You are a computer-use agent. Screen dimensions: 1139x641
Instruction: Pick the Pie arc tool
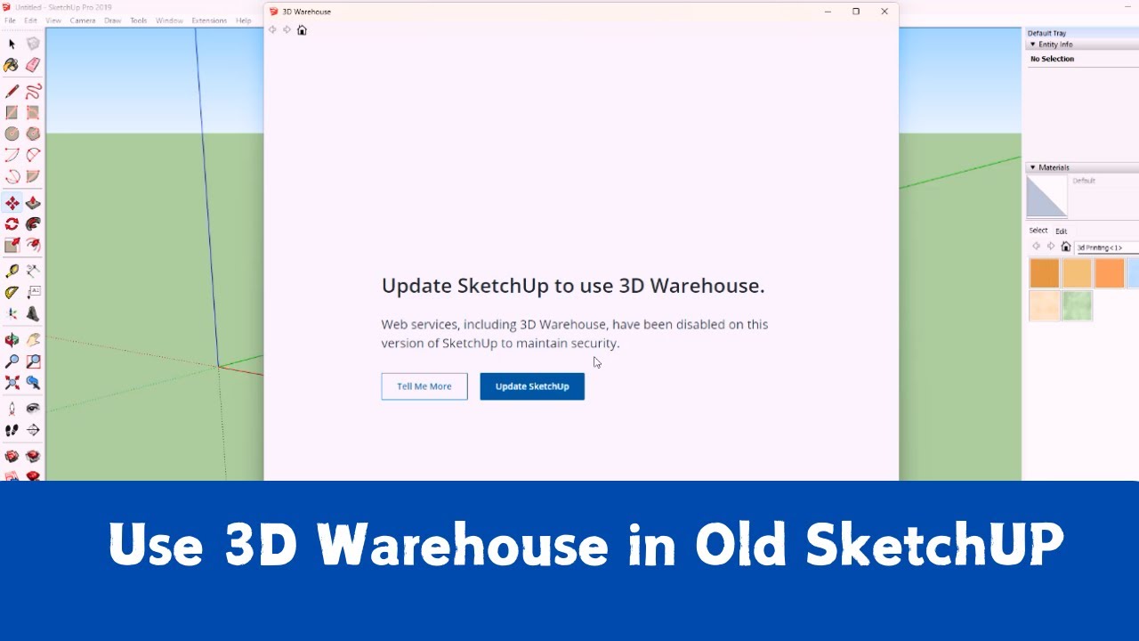pyautogui.click(x=33, y=176)
